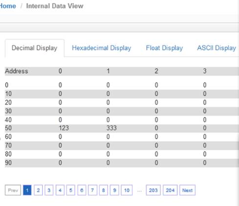The image size is (239, 206).
Task: Go to pagination page 2
Action: coord(38,190)
